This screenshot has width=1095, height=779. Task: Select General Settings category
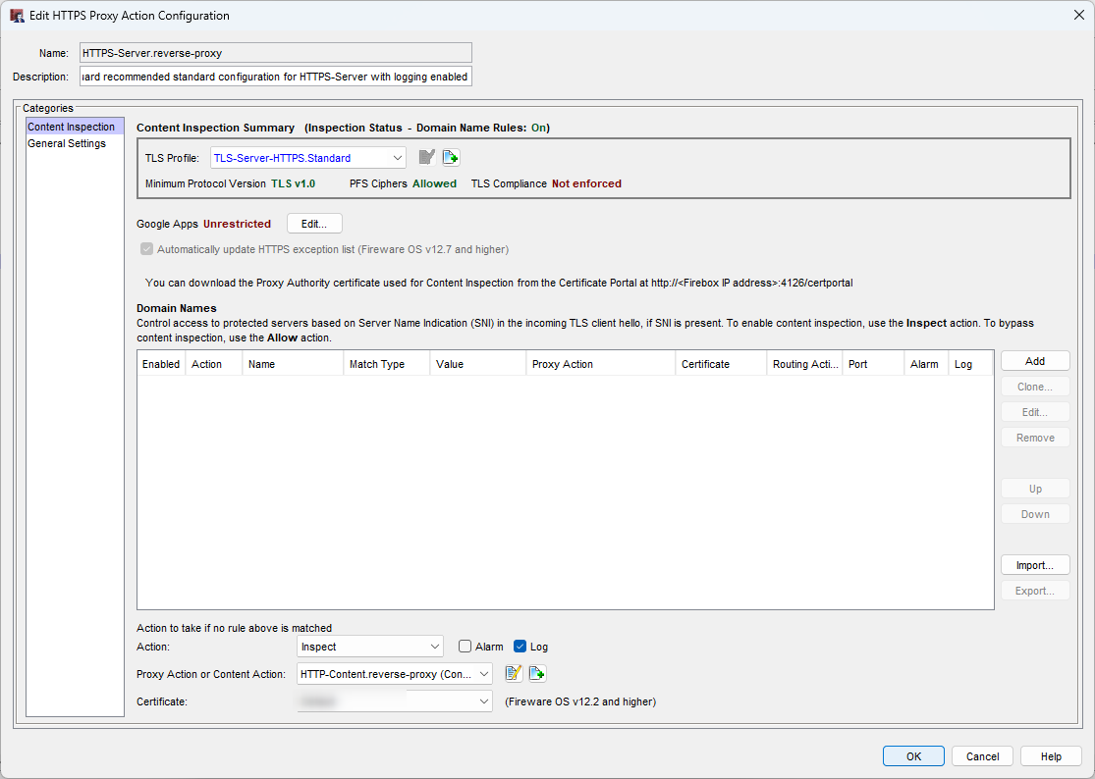click(67, 143)
